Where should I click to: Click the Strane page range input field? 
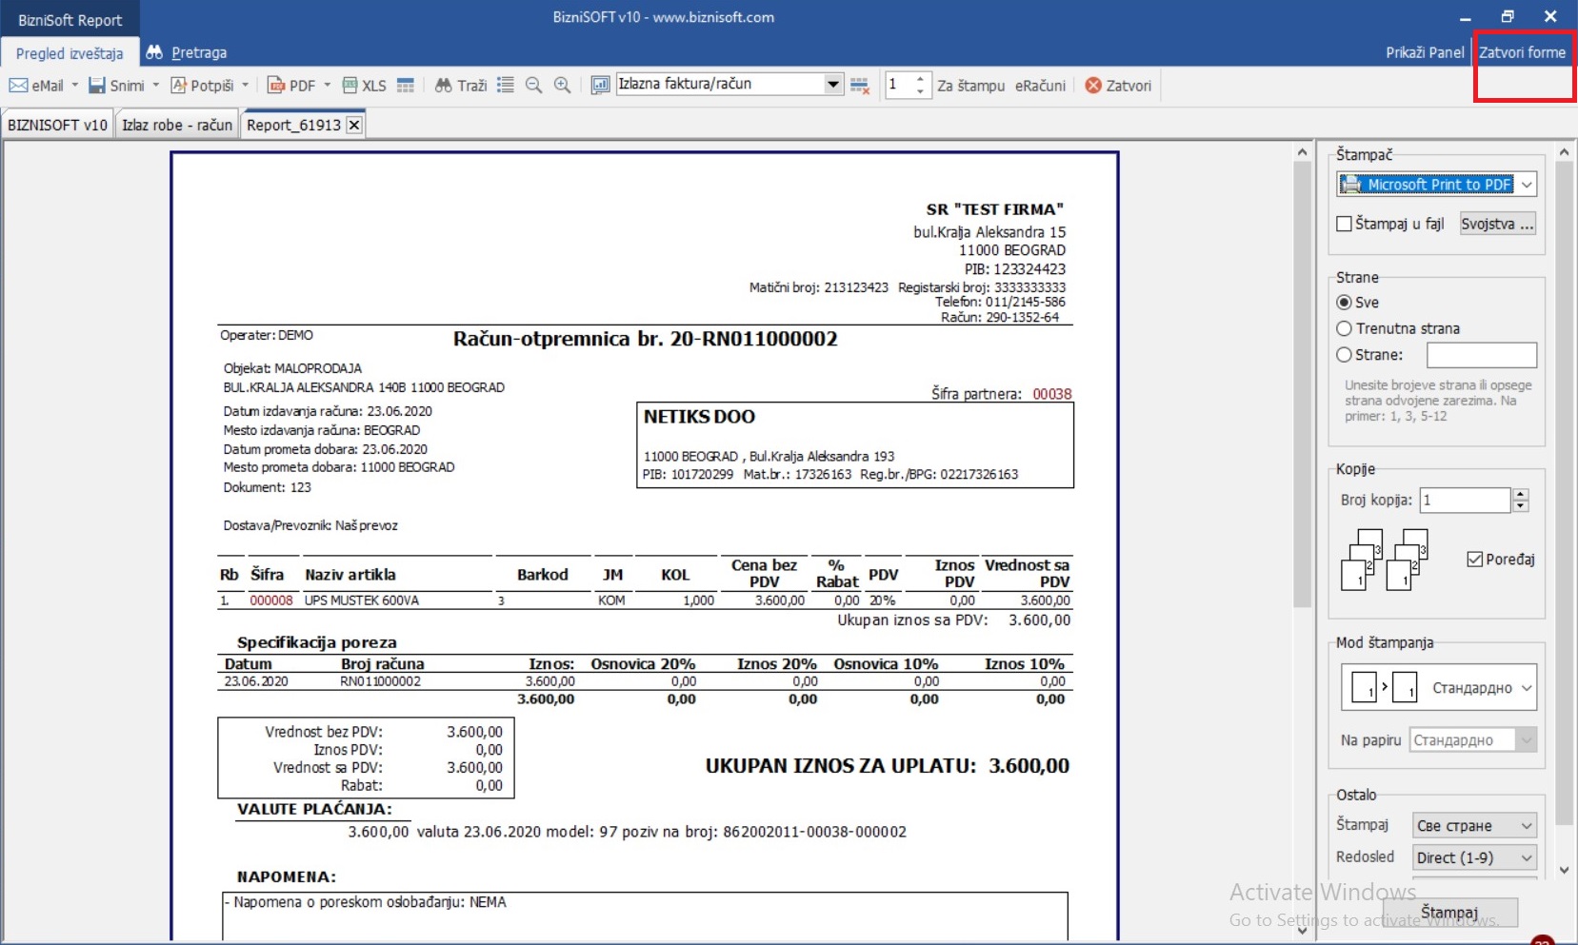click(1482, 355)
